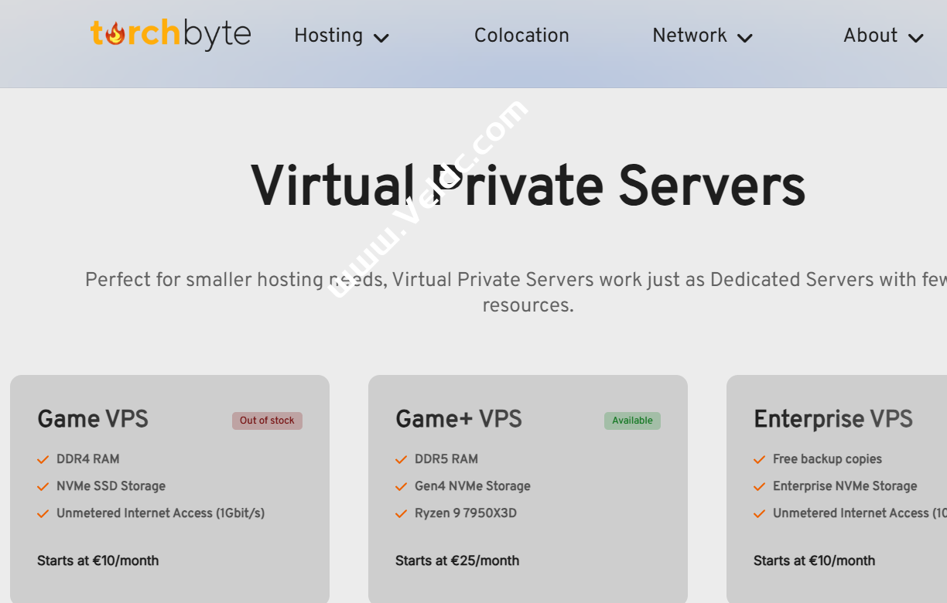This screenshot has width=947, height=603.
Task: Expand the About dropdown chevron
Action: tap(916, 38)
